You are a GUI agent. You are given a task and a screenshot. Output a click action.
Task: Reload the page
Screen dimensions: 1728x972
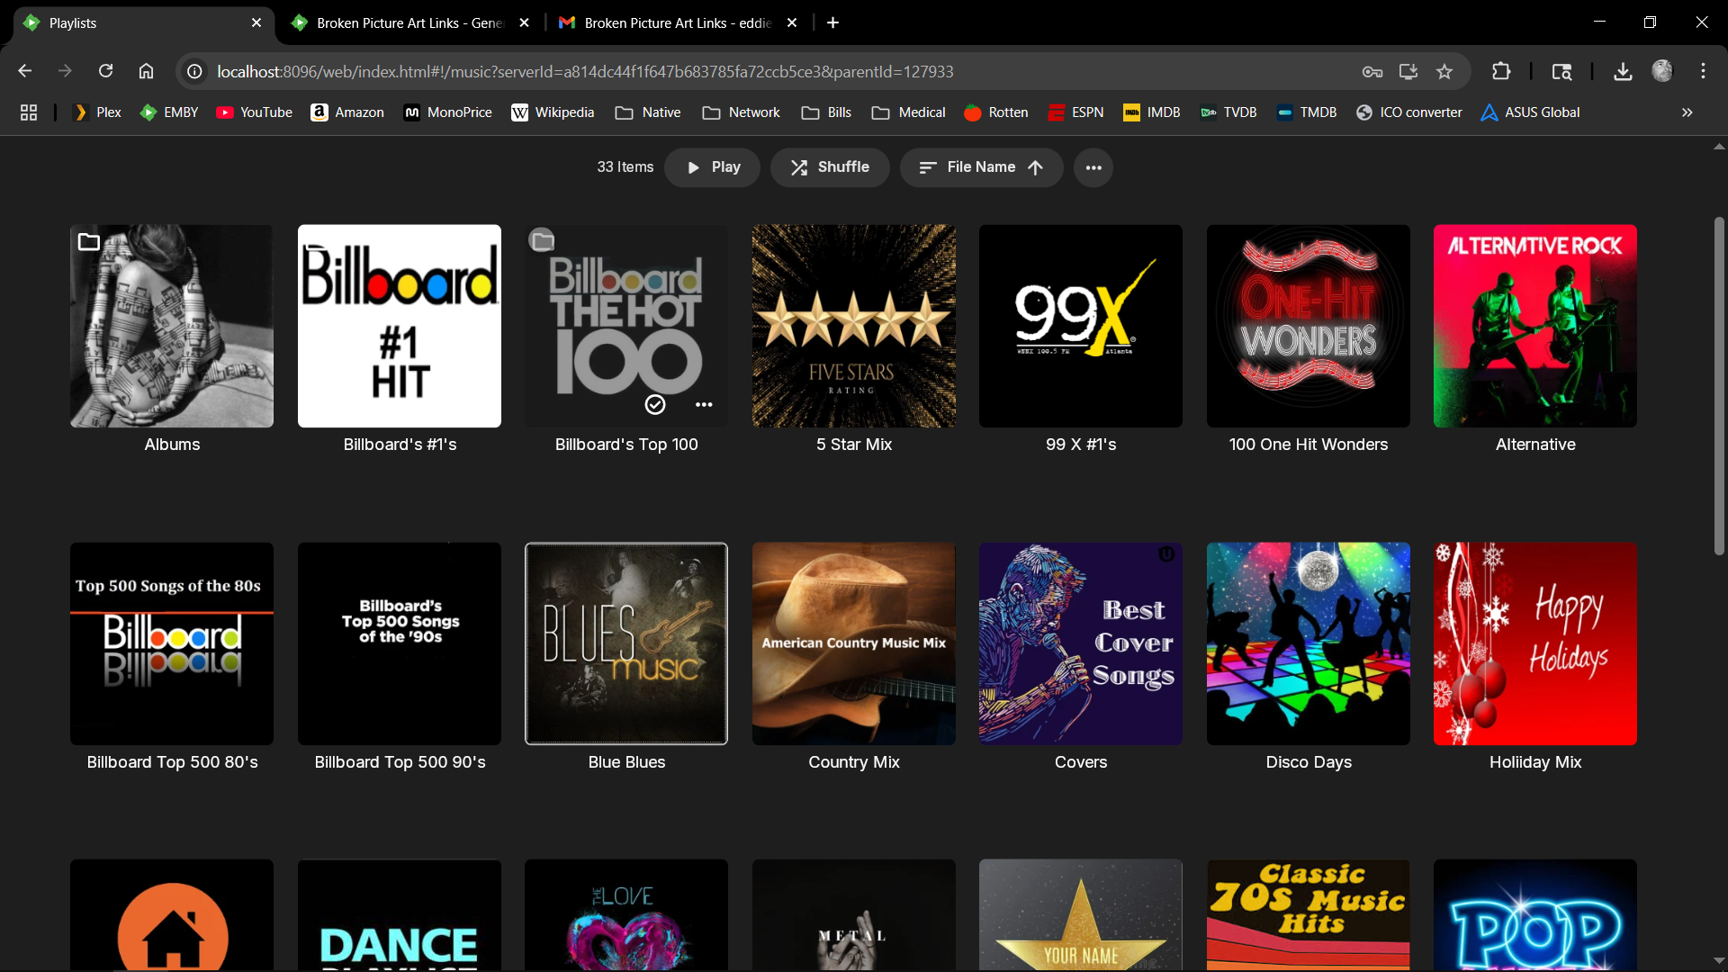tap(105, 71)
